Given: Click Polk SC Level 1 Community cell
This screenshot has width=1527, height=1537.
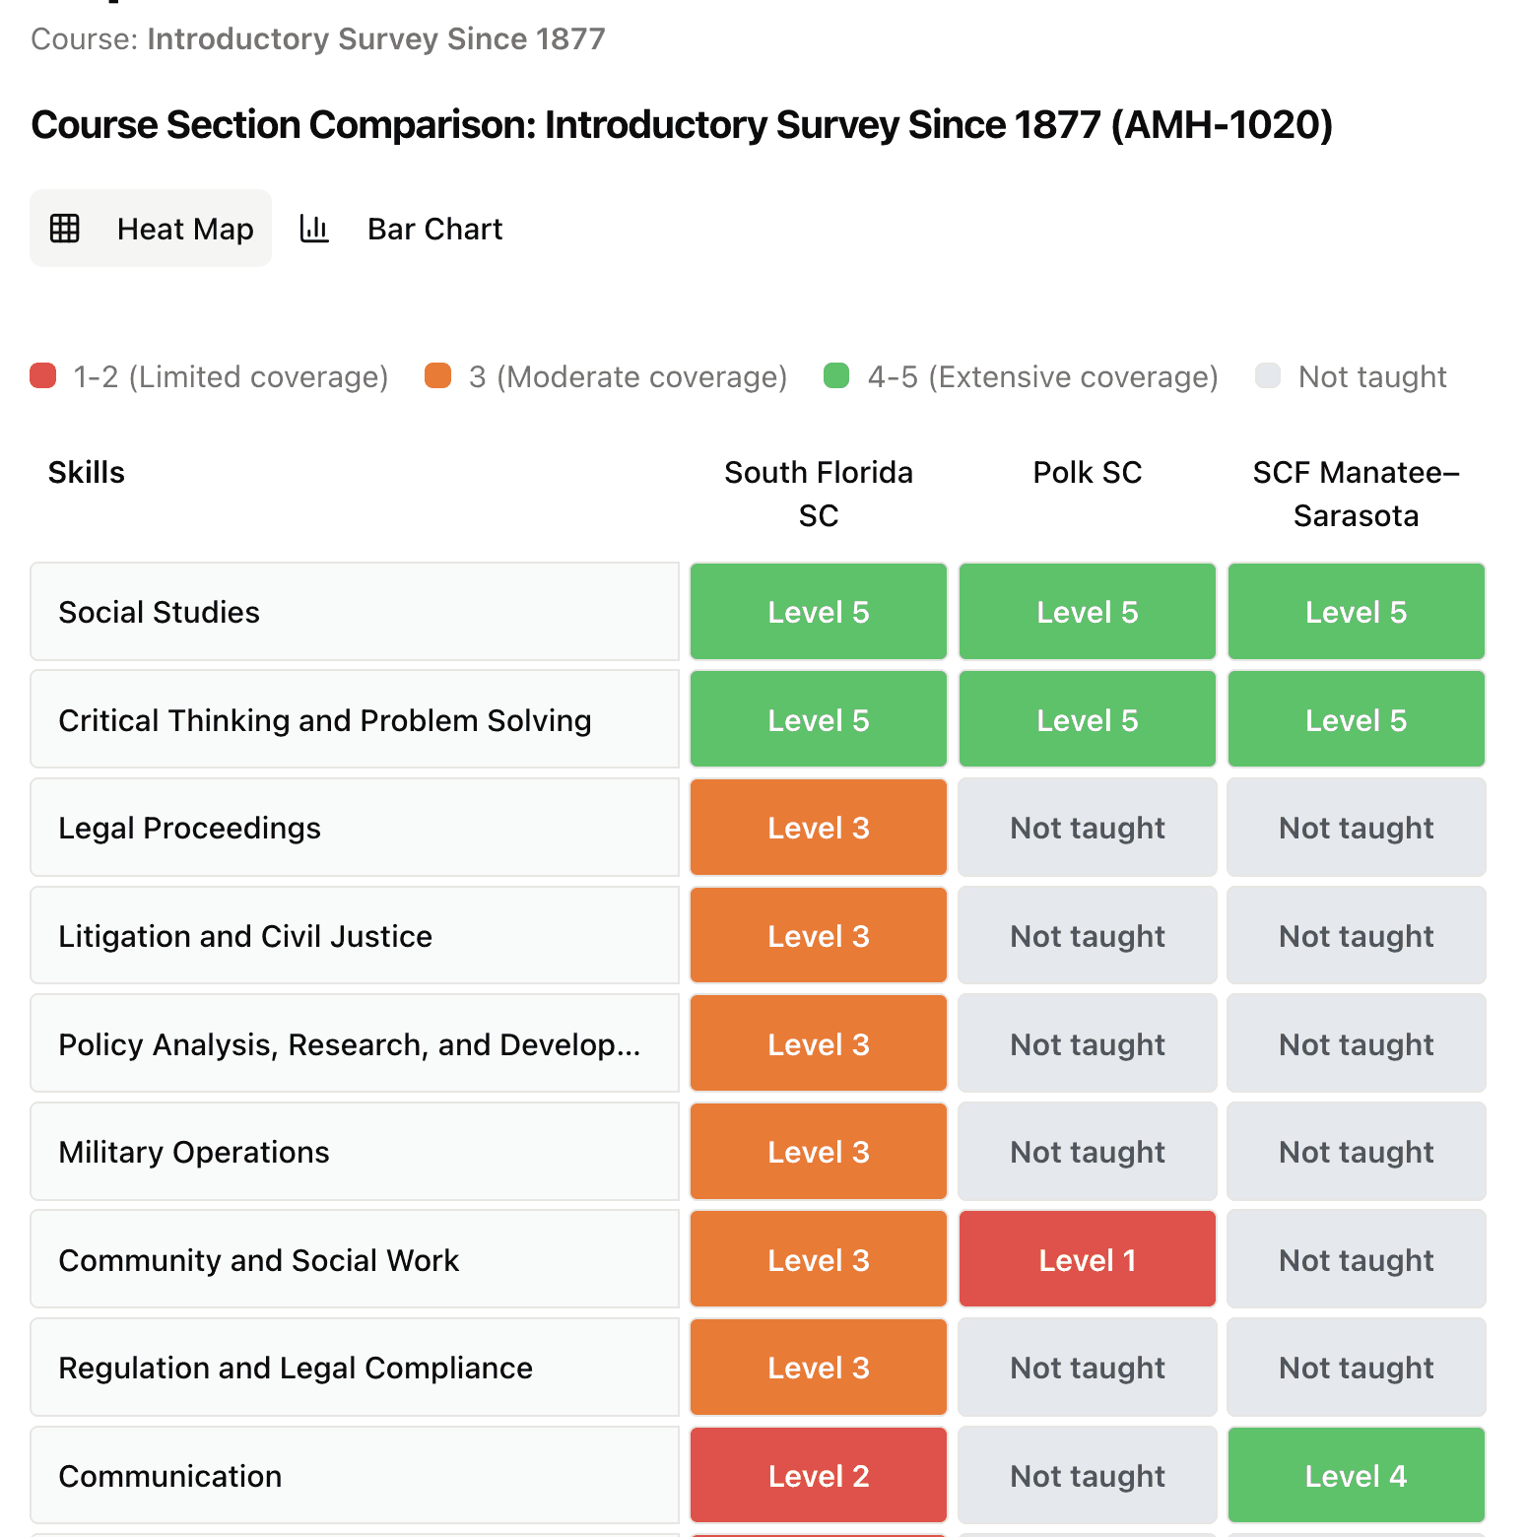Looking at the screenshot, I should pyautogui.click(x=1087, y=1260).
